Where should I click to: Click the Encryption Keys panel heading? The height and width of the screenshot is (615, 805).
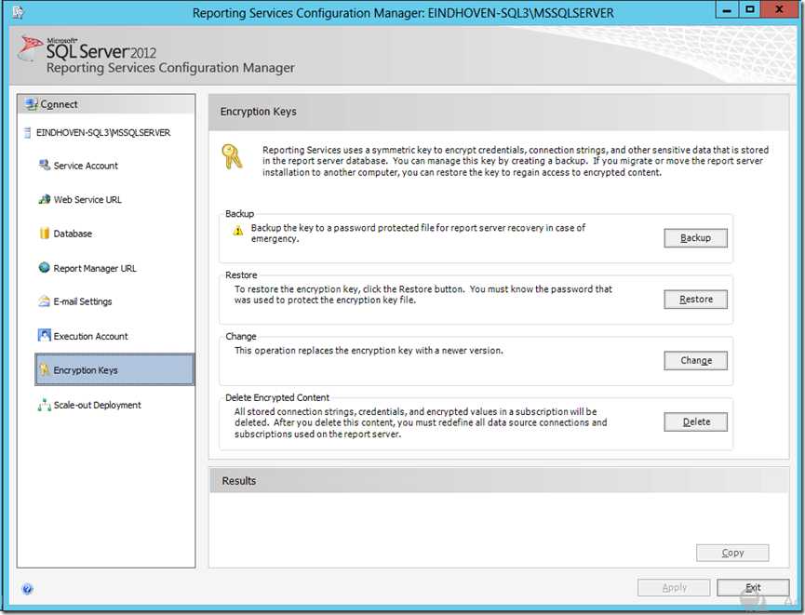tap(258, 112)
